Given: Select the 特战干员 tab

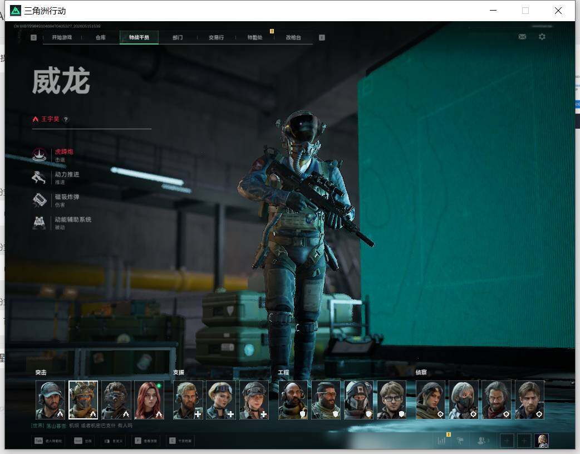Looking at the screenshot, I should tap(139, 37).
